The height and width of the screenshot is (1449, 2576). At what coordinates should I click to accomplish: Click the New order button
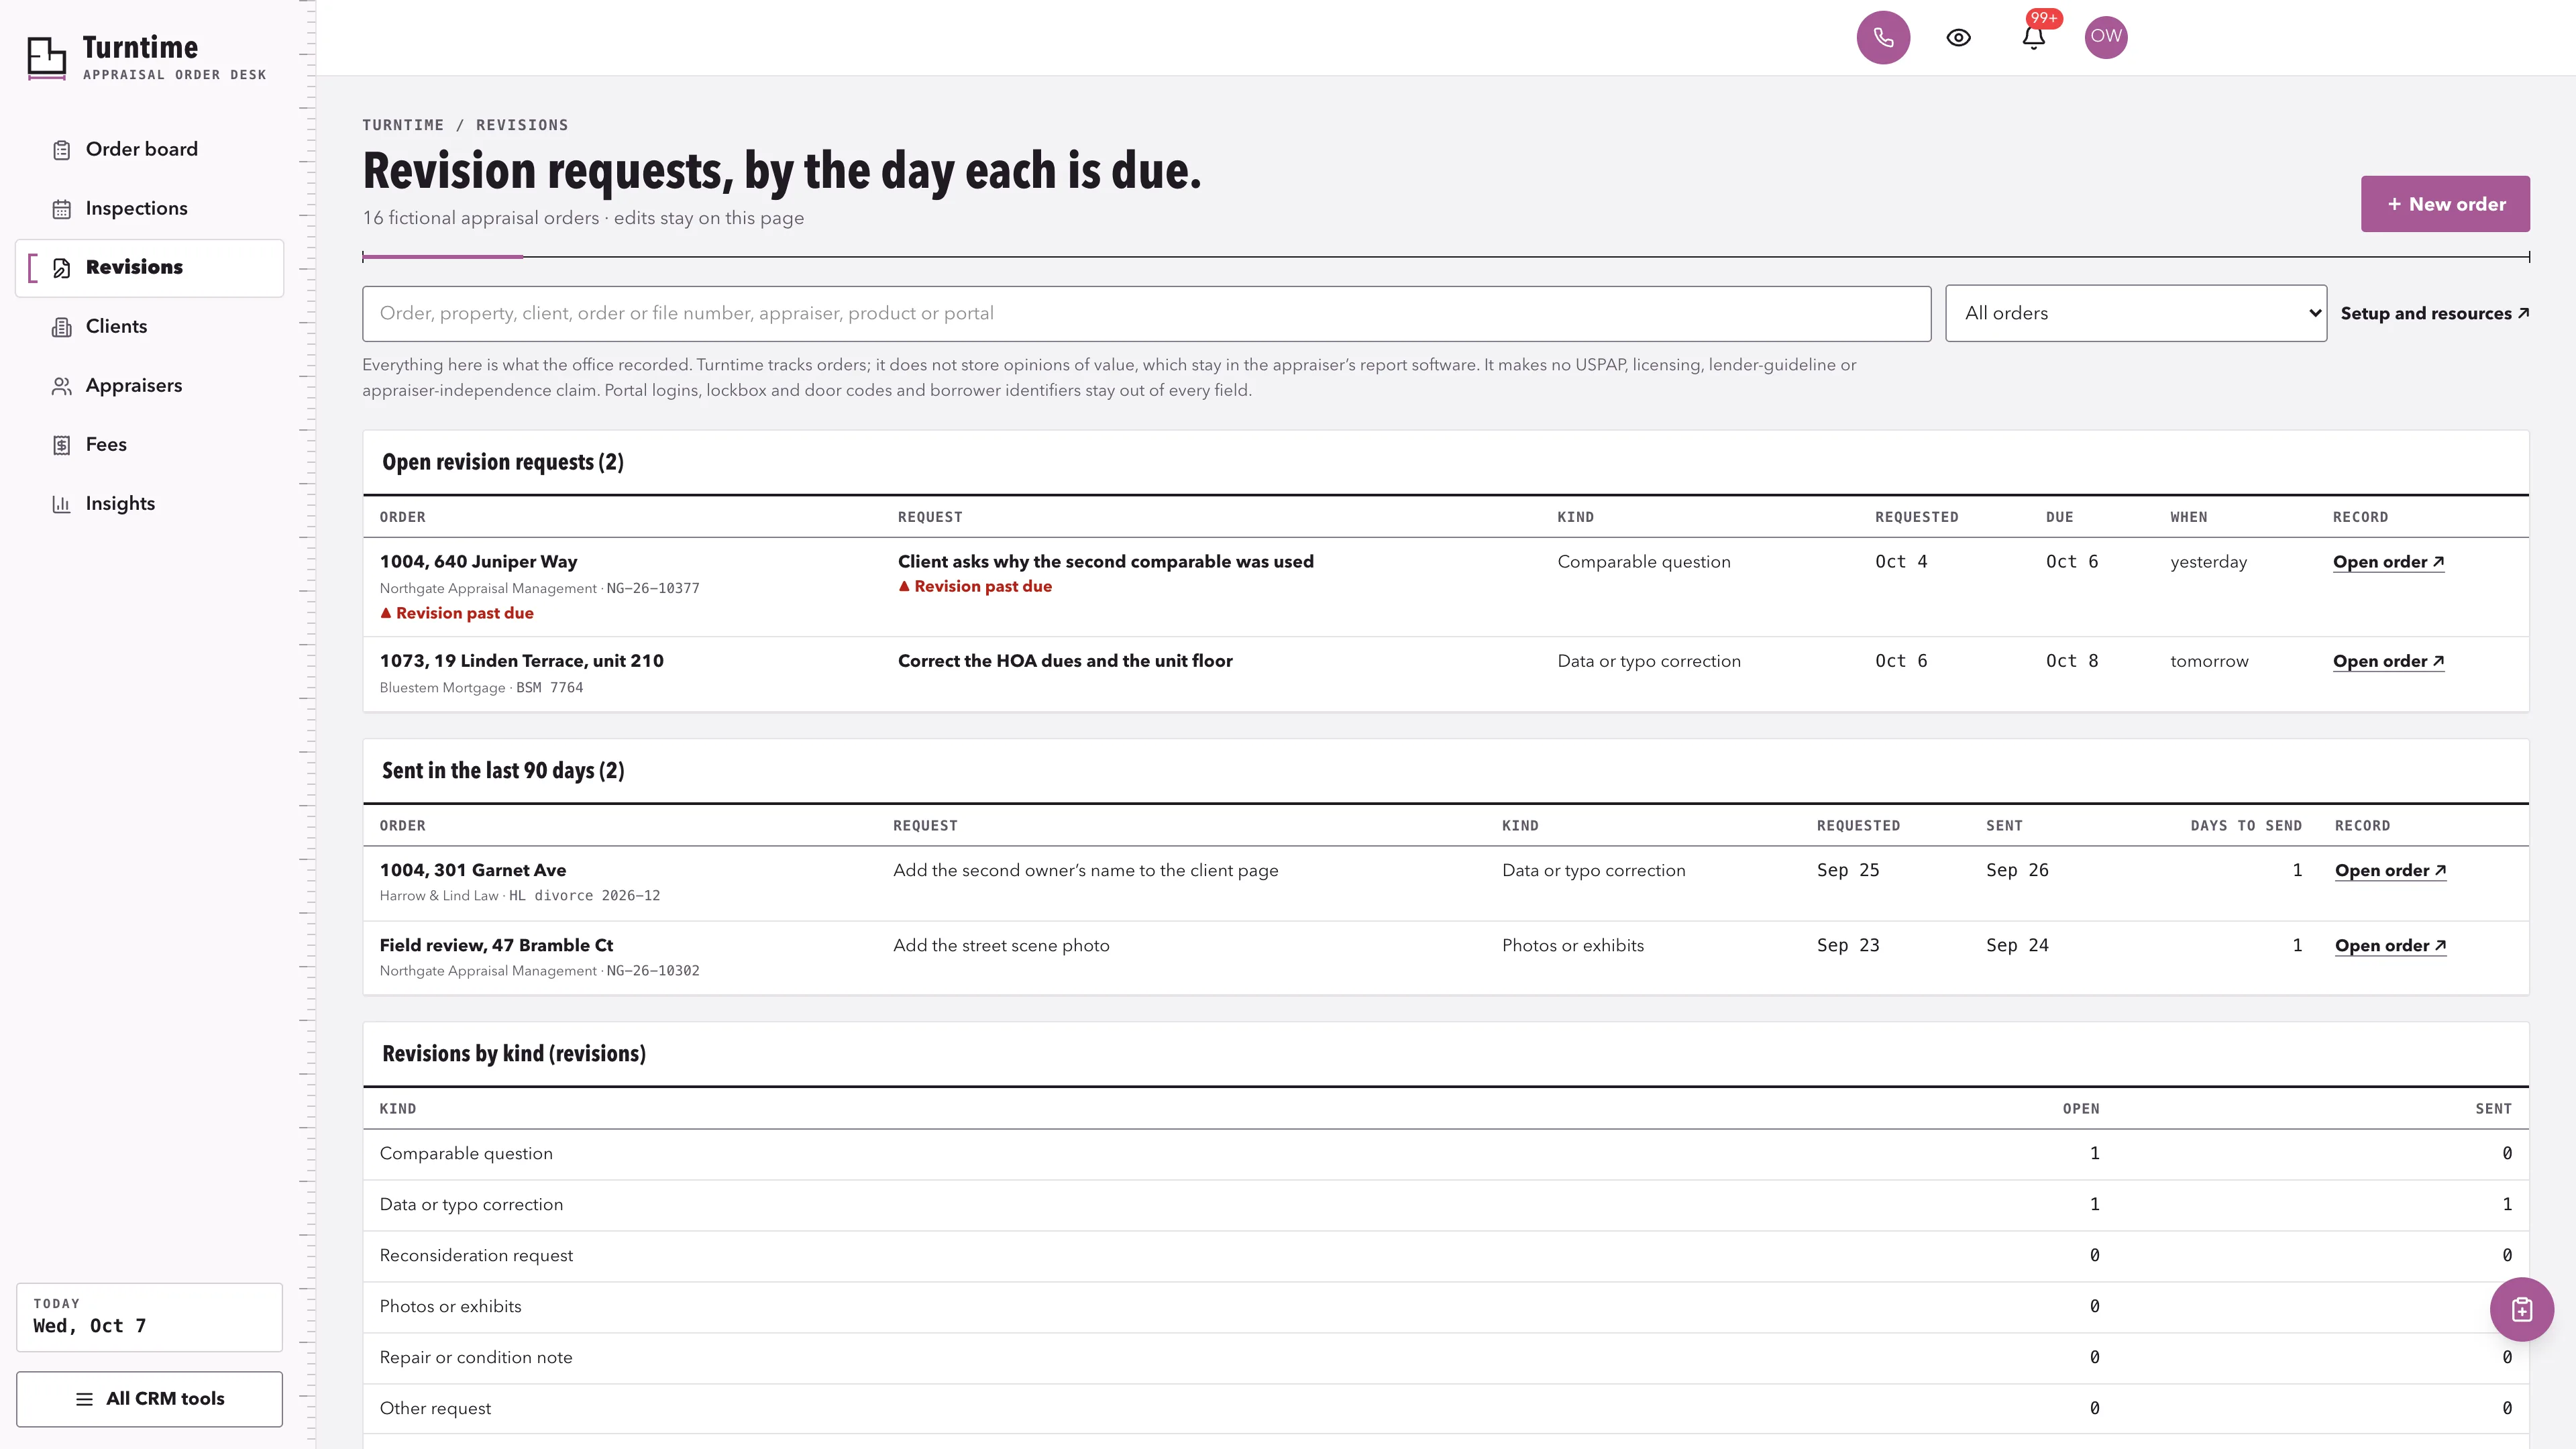[x=2445, y=204]
